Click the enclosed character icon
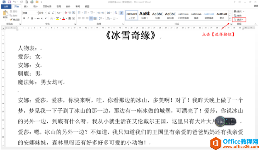The width and height of the screenshot is (261, 152). (x=74, y=18)
